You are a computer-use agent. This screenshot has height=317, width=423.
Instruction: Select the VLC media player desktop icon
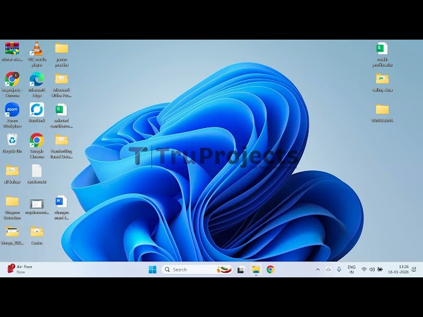pos(37,49)
